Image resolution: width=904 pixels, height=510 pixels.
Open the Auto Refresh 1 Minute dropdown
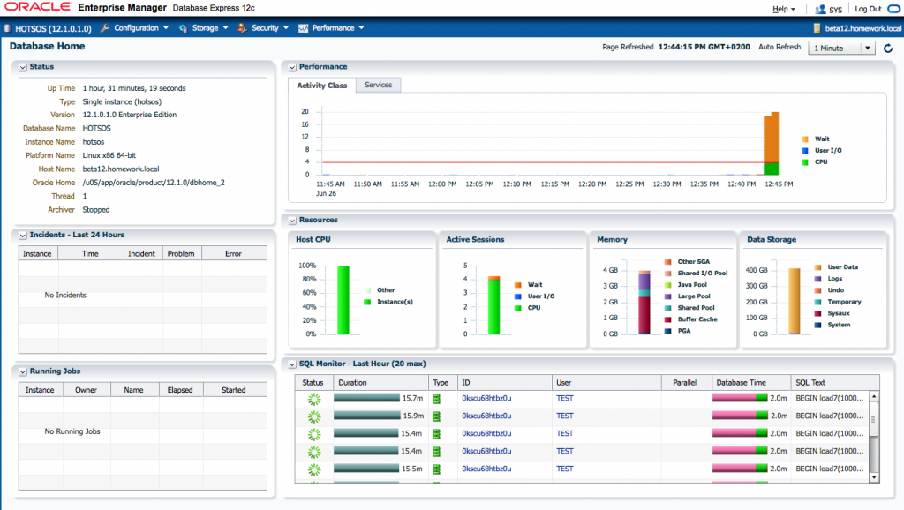[x=841, y=49]
